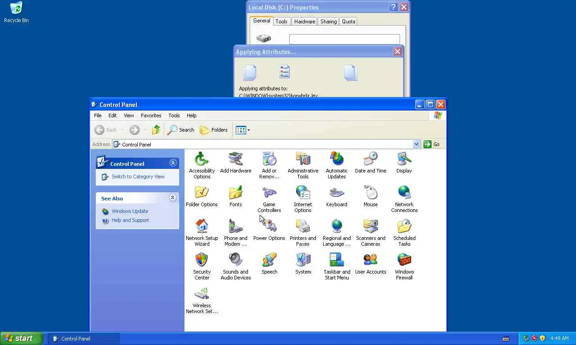Open Windows Firewall icon
This screenshot has height=345, width=576.
tap(404, 260)
